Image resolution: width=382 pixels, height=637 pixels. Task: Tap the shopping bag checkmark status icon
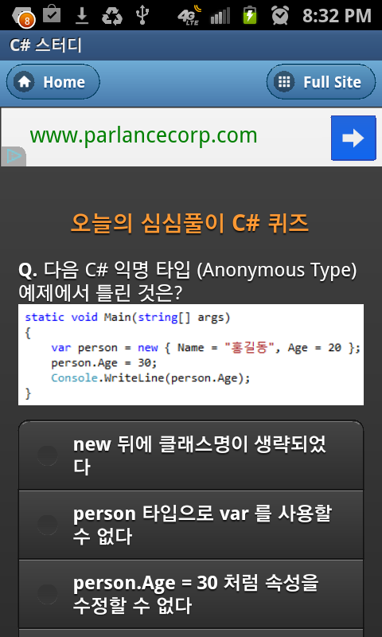52,14
